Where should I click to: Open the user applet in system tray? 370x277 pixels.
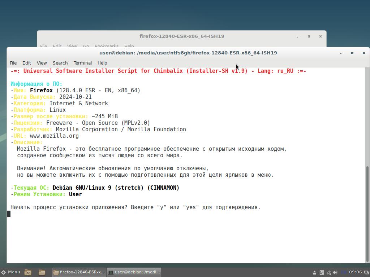(314, 273)
